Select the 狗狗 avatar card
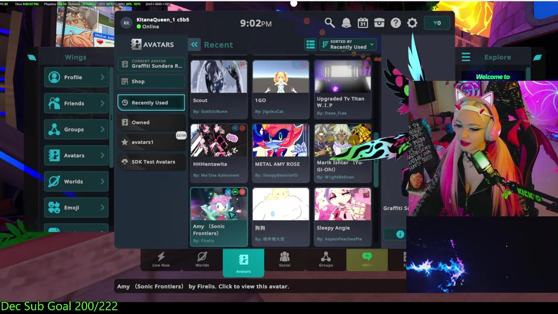This screenshot has height=314, width=558. (x=281, y=217)
